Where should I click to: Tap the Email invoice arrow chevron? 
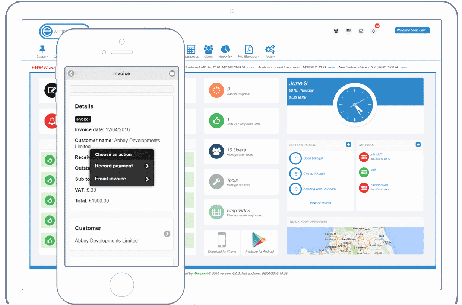point(147,179)
